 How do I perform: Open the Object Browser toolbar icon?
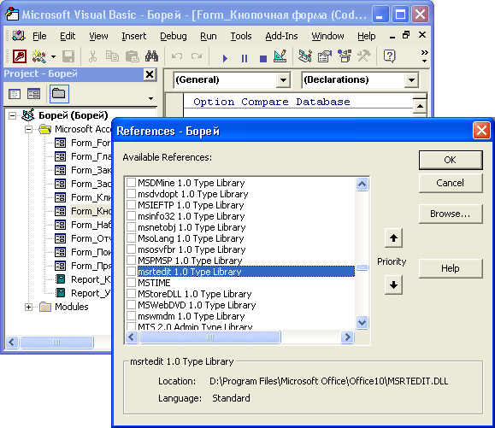pyautogui.click(x=344, y=56)
